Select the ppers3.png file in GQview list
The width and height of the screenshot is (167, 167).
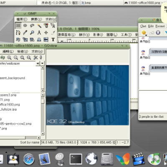point(8,95)
